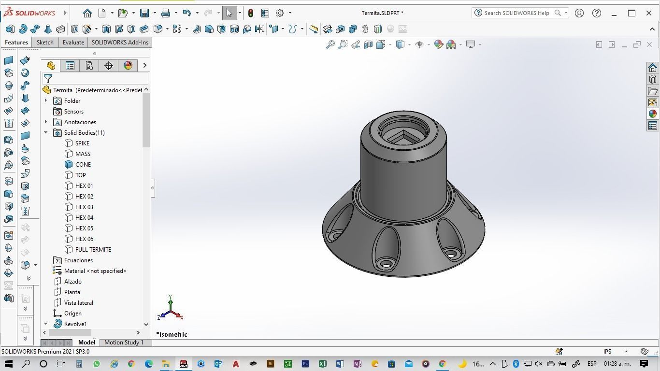This screenshot has height=371, width=660.
Task: Open Excel from the taskbar
Action: coord(322,364)
